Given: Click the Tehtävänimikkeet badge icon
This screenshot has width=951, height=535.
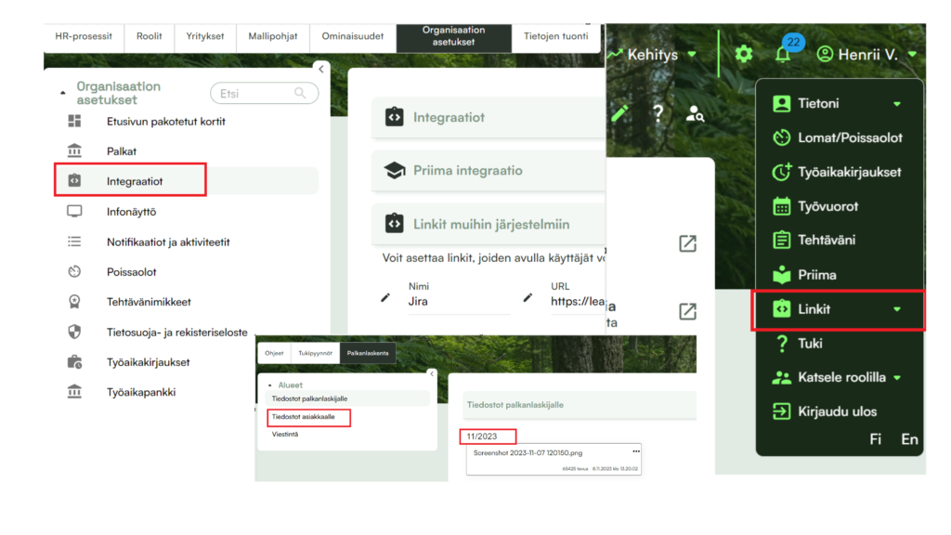Looking at the screenshot, I should tap(74, 302).
